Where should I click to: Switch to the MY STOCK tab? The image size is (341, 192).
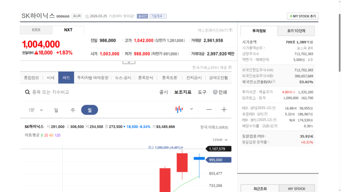click(297, 188)
